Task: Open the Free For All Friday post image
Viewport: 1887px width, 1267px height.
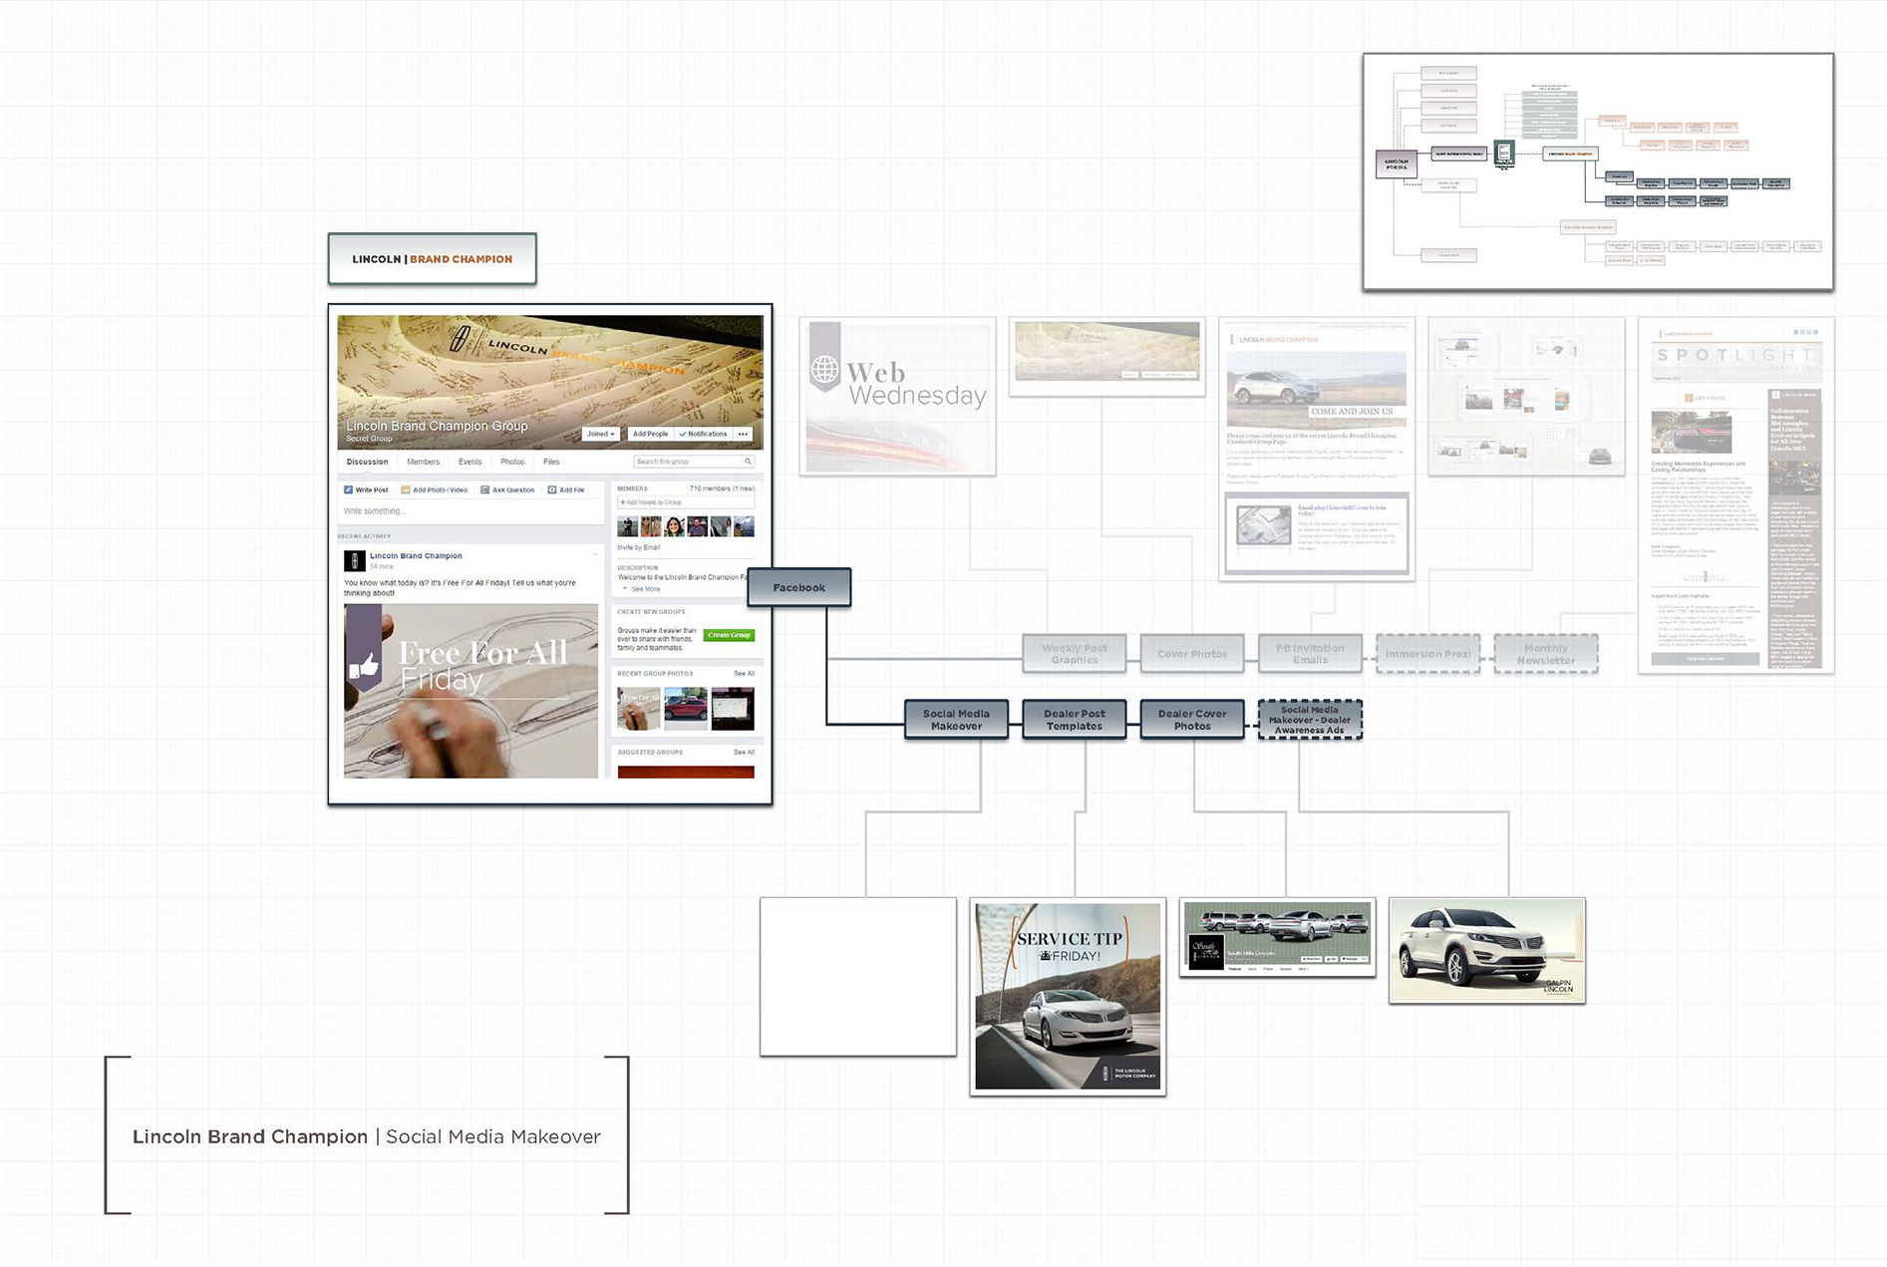Action: (471, 691)
